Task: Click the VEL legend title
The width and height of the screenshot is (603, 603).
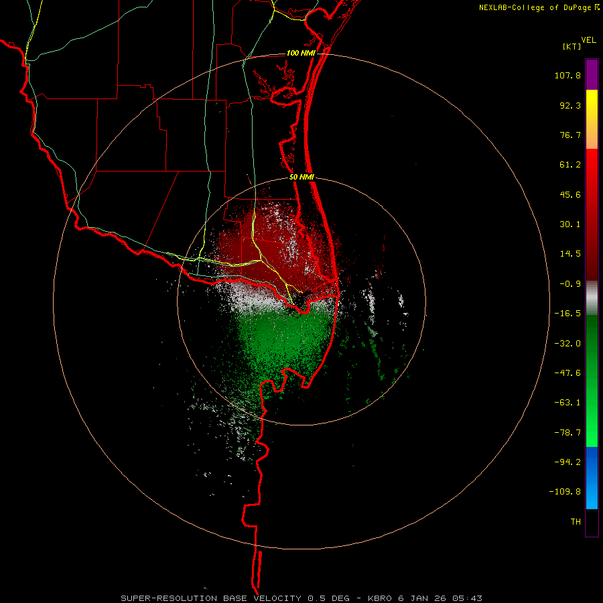Action: [x=588, y=40]
